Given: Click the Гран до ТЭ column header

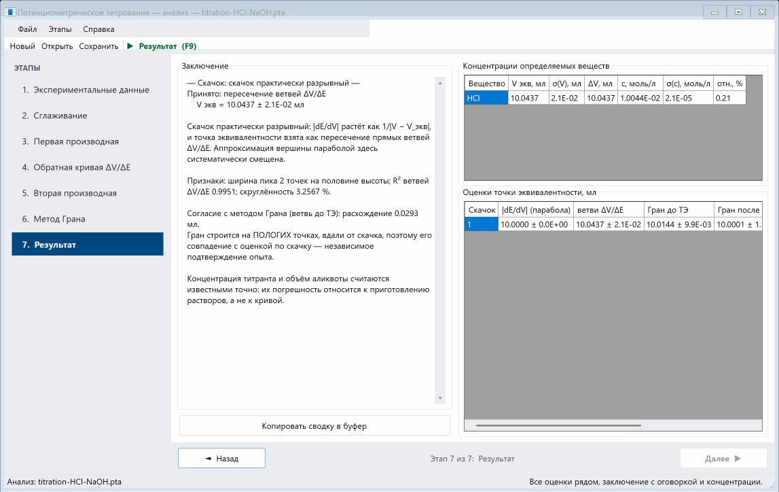Looking at the screenshot, I should tap(679, 210).
